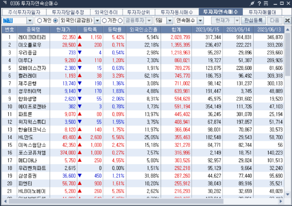Pin the window with the pushpin icon
Viewport: 292px width, 206px height.
click(x=252, y=3)
